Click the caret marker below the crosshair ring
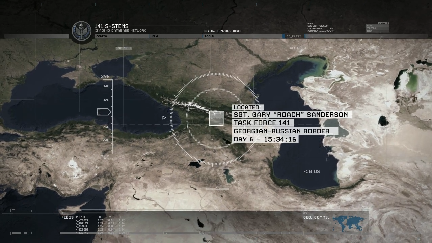 pyautogui.click(x=217, y=188)
